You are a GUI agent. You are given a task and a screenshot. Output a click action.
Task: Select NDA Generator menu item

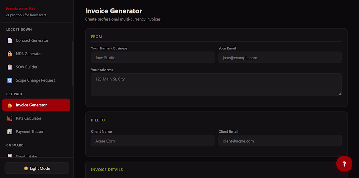(36, 54)
